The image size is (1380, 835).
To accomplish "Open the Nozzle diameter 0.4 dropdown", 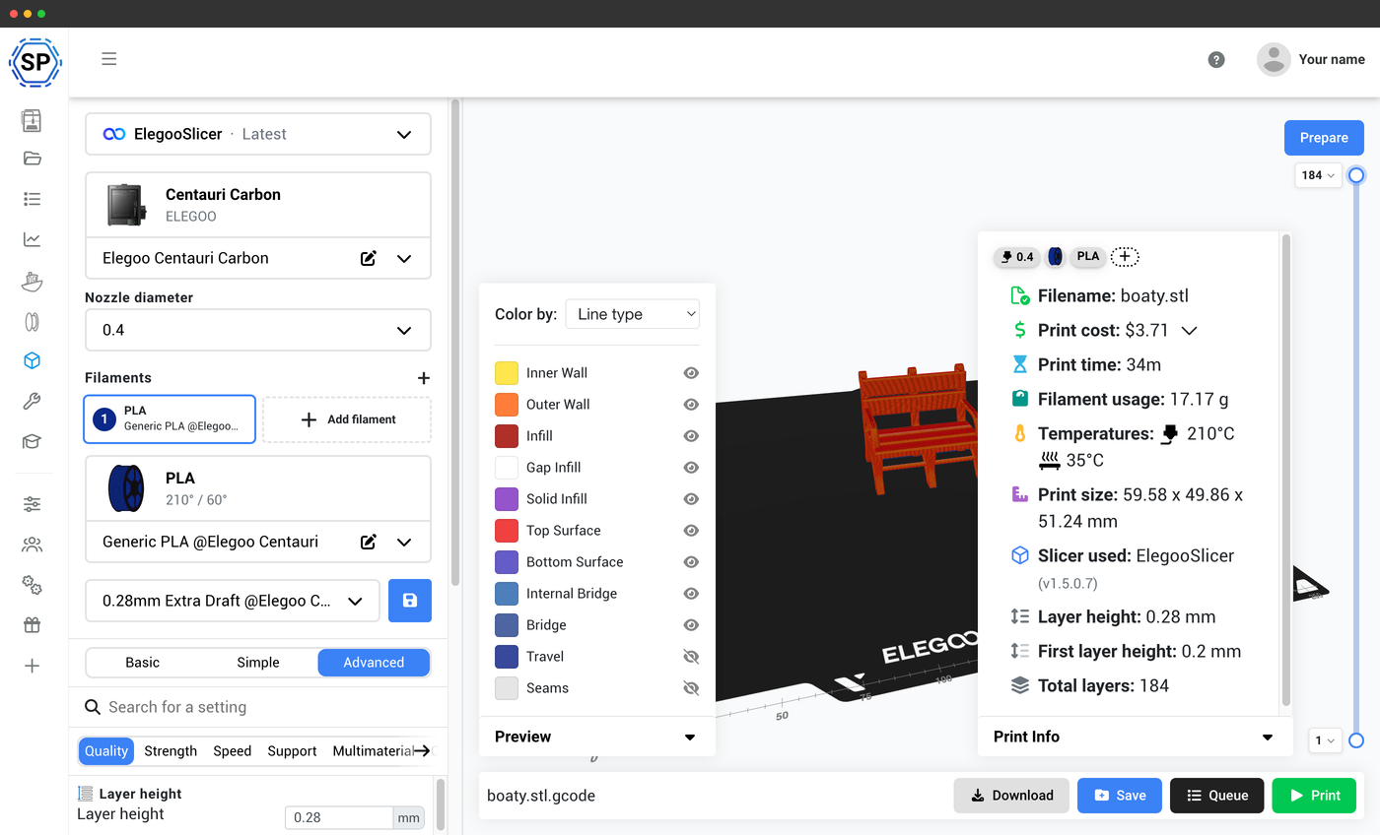I will point(258,330).
